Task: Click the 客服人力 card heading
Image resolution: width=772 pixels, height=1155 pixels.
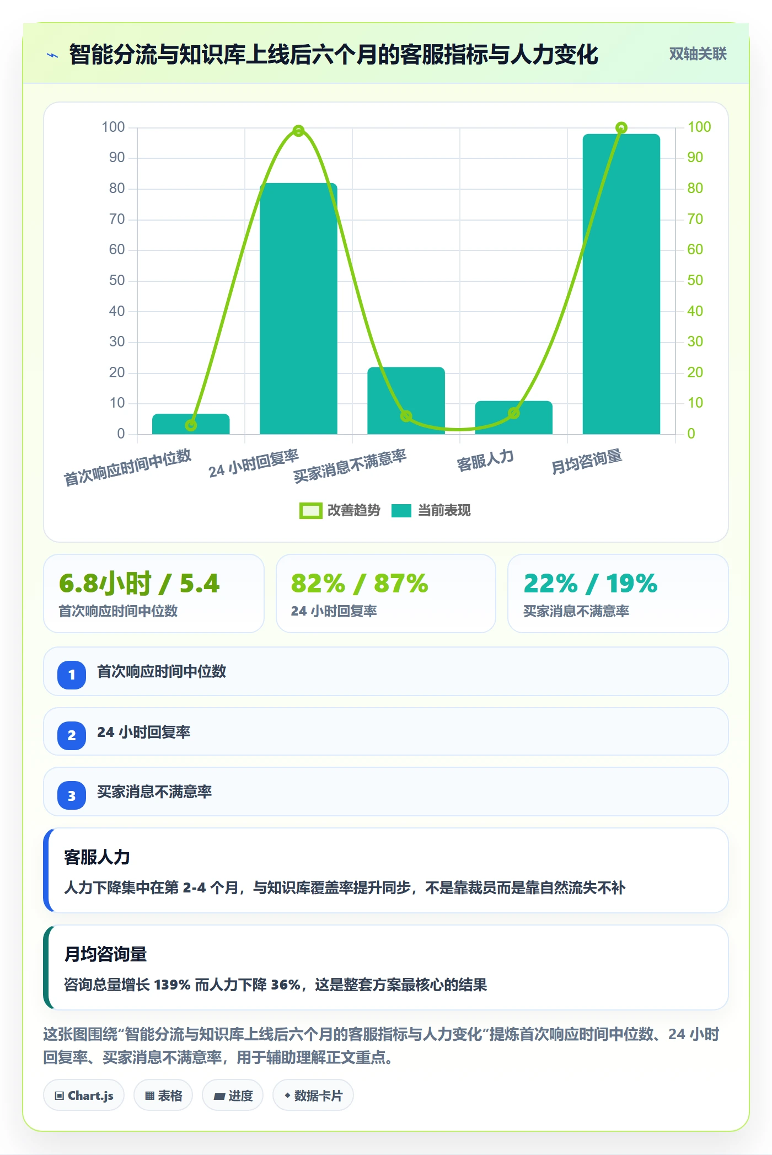Action: pos(97,857)
